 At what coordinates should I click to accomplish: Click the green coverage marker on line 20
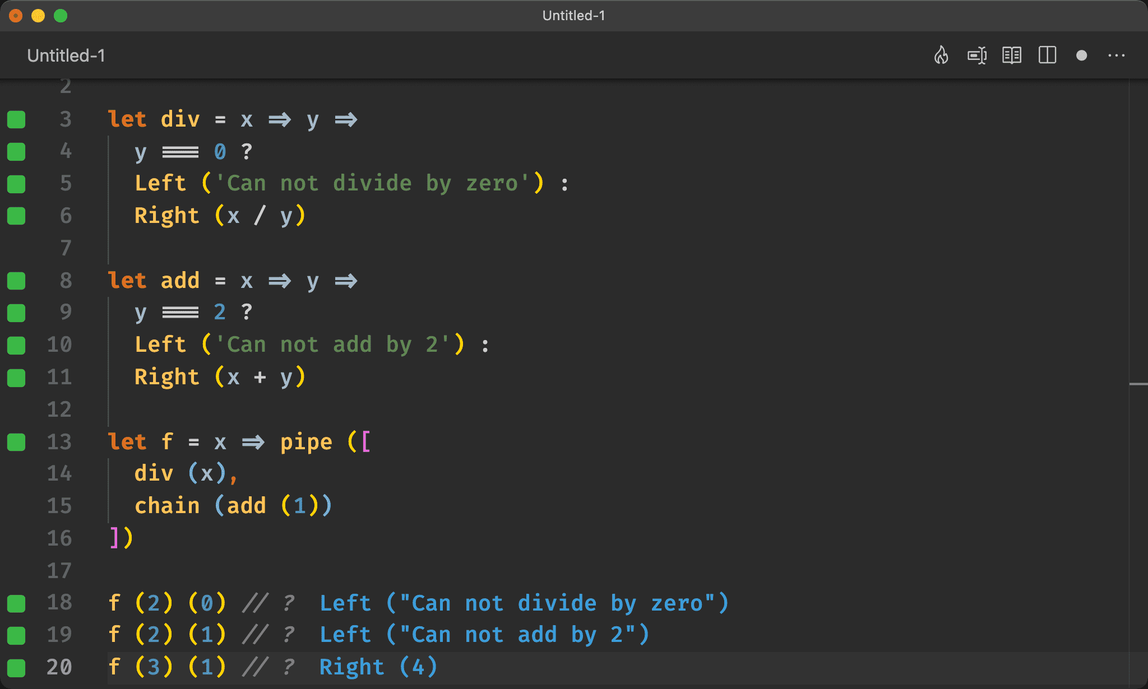16,668
